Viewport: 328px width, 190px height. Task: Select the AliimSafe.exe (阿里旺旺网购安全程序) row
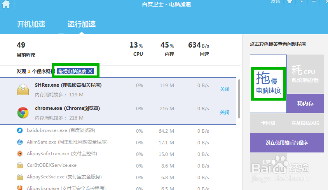[x=118, y=142]
